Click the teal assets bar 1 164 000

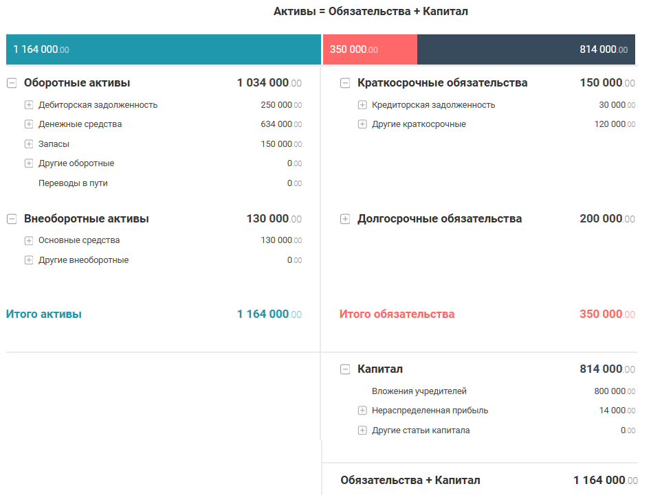pos(164,49)
